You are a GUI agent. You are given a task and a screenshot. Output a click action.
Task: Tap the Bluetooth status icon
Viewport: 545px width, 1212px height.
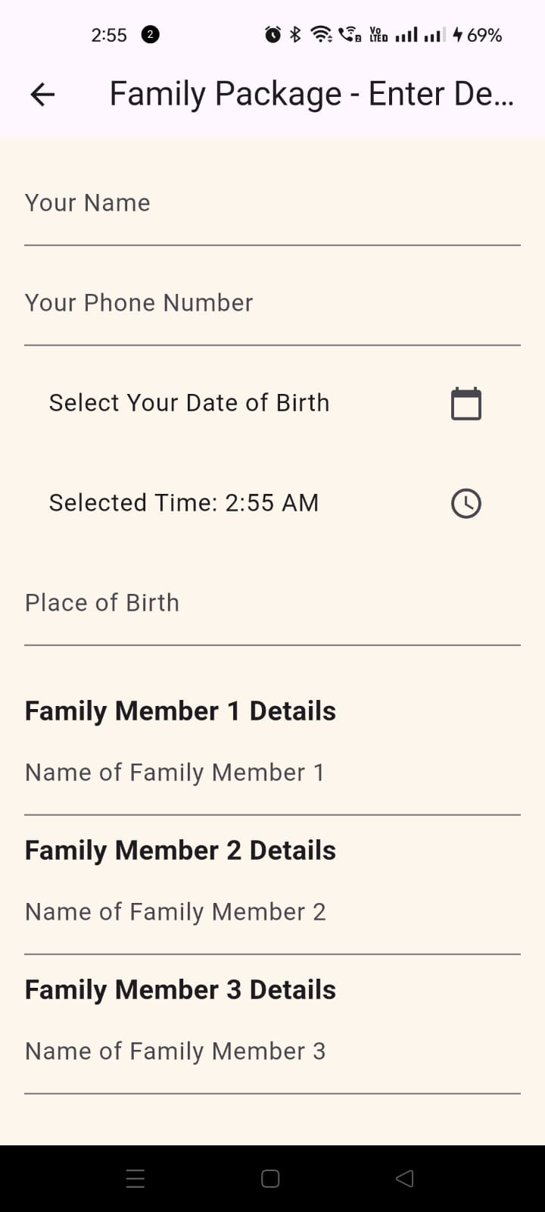[296, 35]
